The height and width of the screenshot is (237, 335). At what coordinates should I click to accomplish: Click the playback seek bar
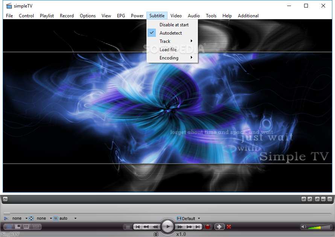click(167, 213)
